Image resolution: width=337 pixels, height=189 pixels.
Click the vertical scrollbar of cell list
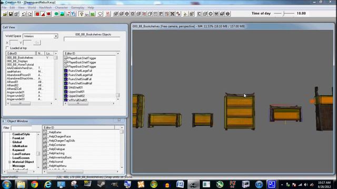pyautogui.click(x=56, y=76)
